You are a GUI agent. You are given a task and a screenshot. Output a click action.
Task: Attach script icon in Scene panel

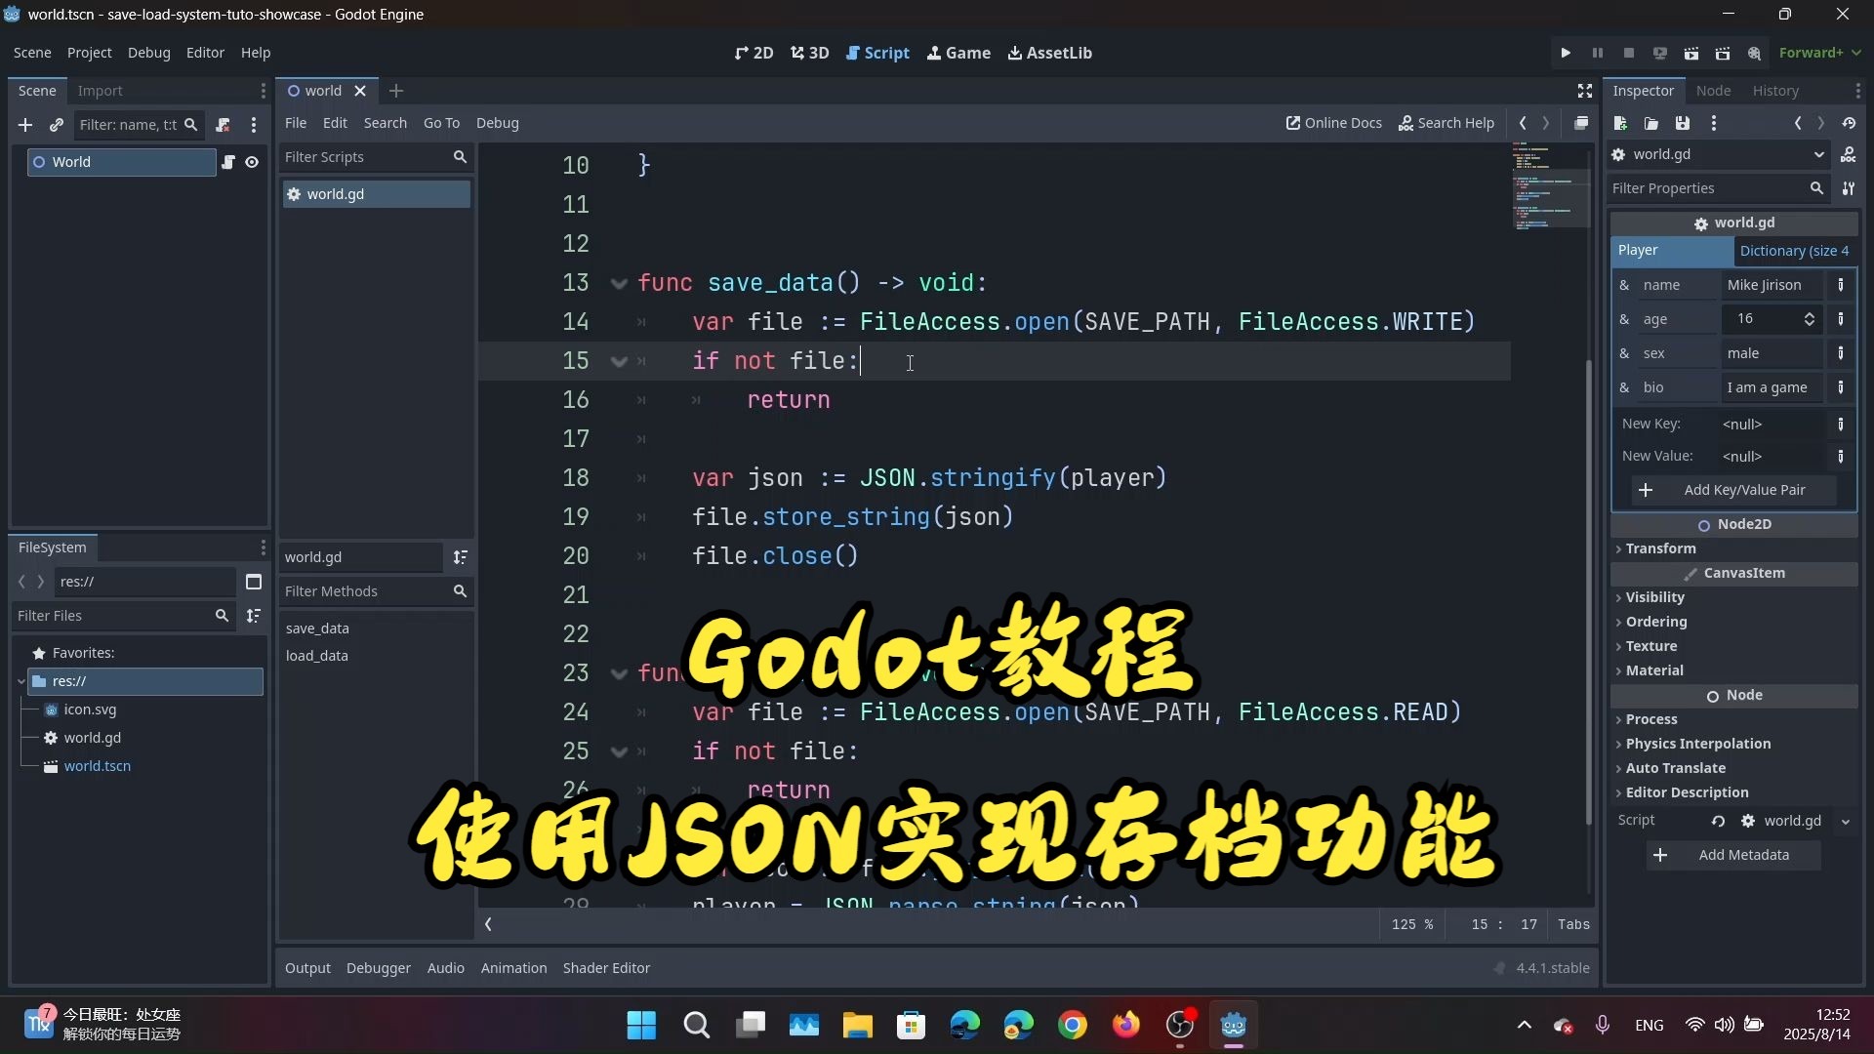click(x=223, y=125)
